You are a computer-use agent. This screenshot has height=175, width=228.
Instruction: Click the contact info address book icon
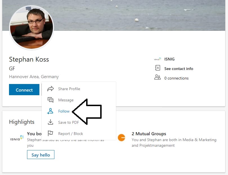[158, 68]
